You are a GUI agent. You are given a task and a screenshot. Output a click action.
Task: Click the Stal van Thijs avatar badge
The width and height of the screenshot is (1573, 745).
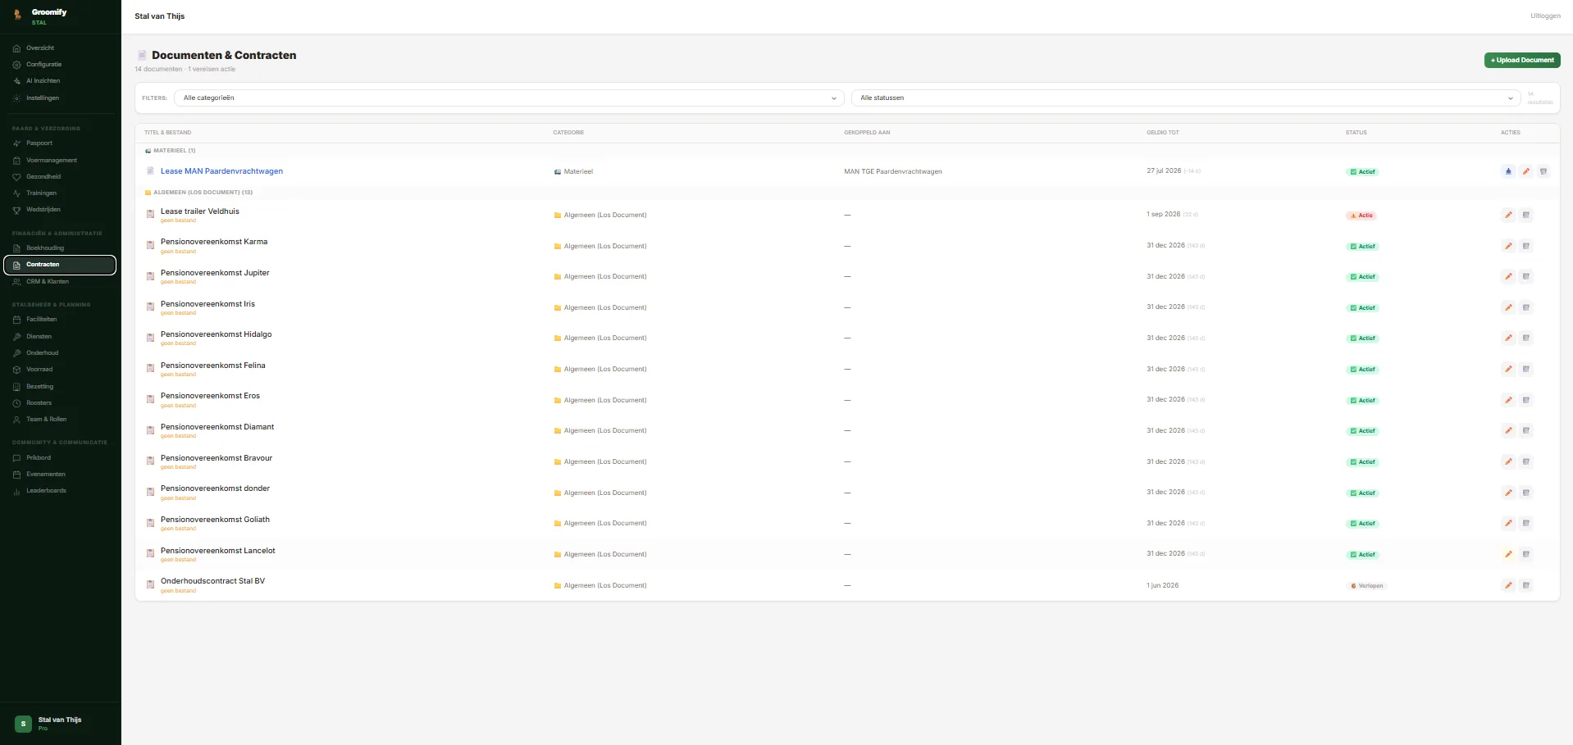tap(23, 724)
